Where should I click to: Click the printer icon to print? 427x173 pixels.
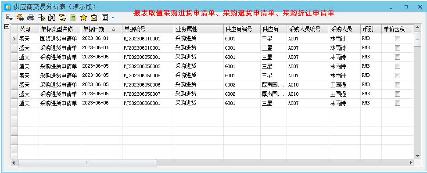point(31,18)
